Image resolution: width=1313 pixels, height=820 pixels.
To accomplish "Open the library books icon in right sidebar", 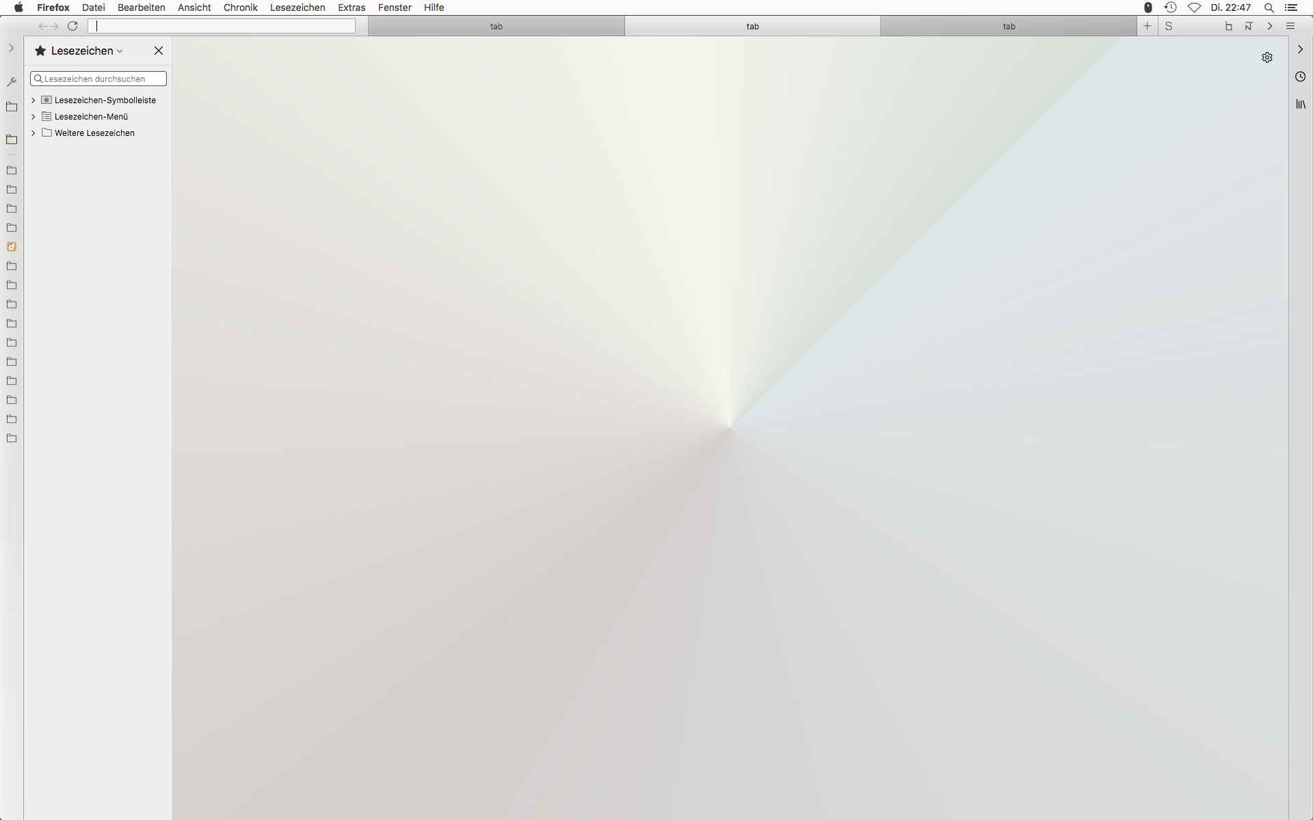I will (x=1300, y=104).
